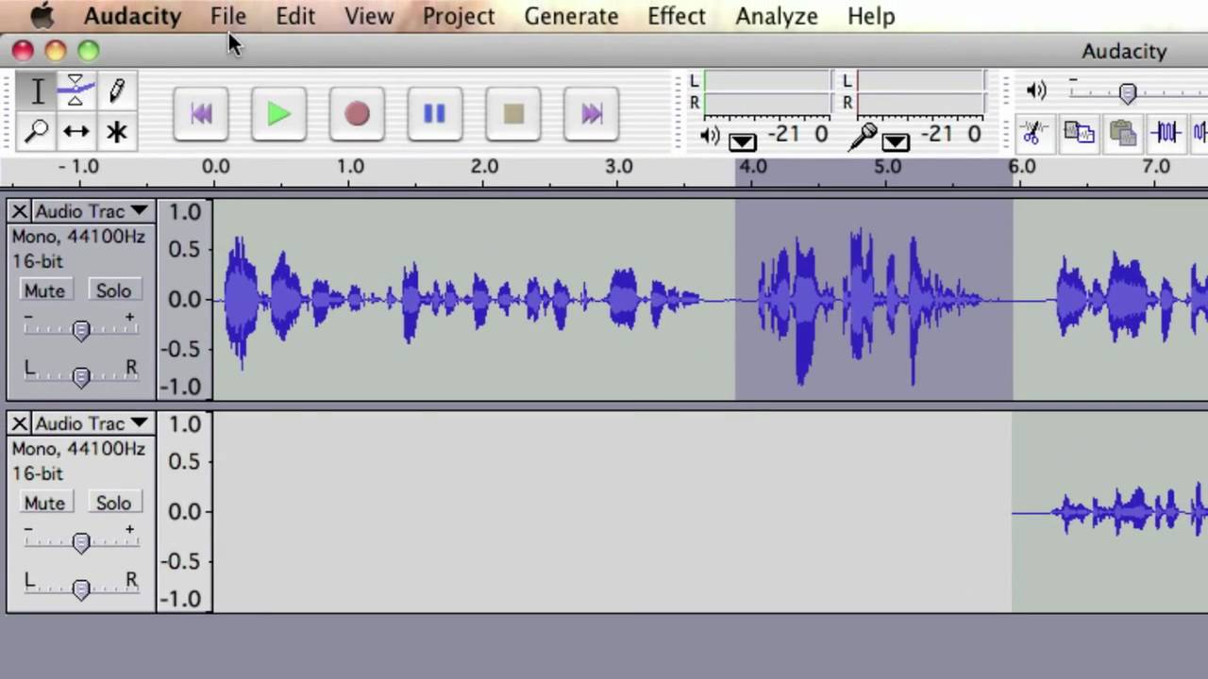This screenshot has height=679, width=1208.
Task: Click the second track gain slider
Action: point(81,542)
